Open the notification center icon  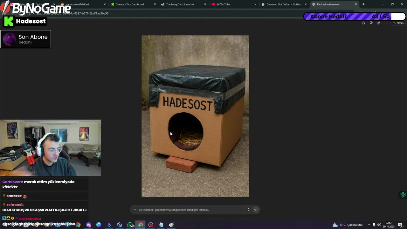[400, 225]
